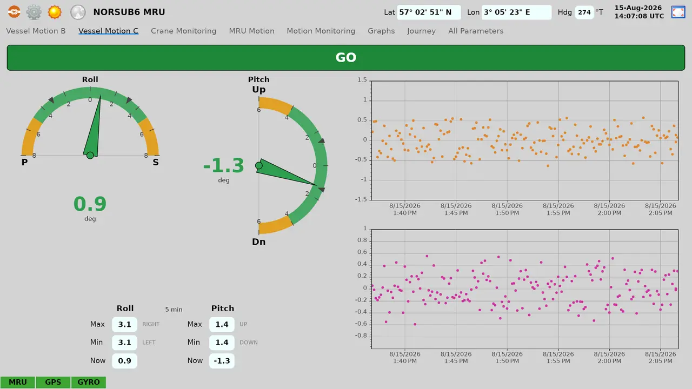Switch to the Vessel Motion B tab

click(36, 31)
